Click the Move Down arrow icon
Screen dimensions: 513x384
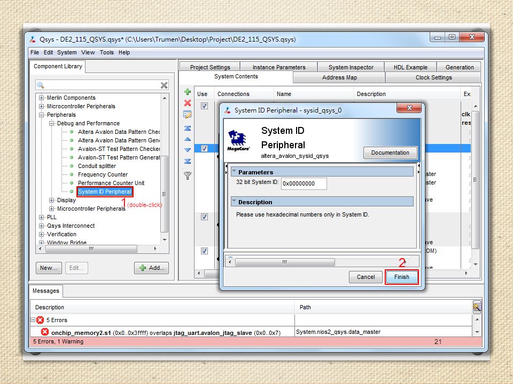coord(188,150)
